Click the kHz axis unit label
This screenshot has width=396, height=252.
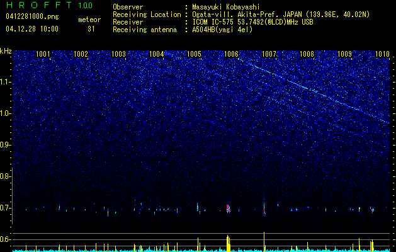[6, 51]
